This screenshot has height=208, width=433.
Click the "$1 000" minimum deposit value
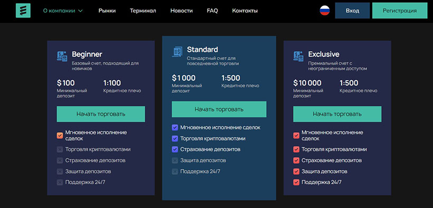(x=184, y=78)
